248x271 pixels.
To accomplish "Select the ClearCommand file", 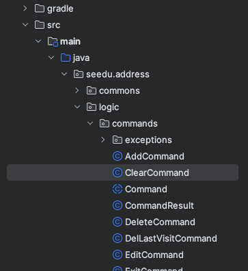I will [x=122, y=172].
